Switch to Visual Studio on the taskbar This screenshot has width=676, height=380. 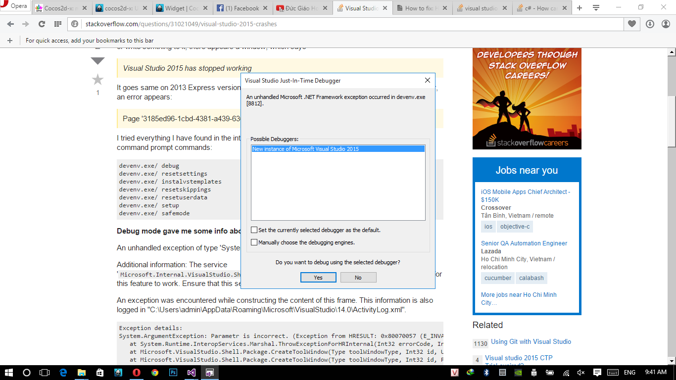point(192,373)
